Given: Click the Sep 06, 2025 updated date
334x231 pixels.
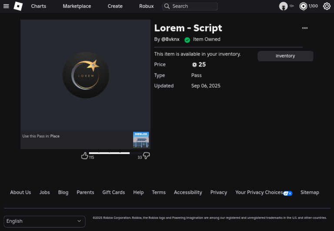Looking at the screenshot, I should coord(206,86).
